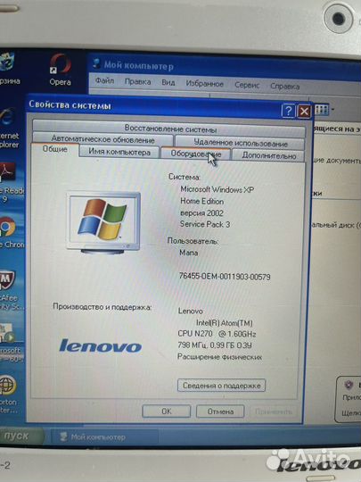
Task: Switch to the Автоматическое обновление tab
Action: coord(103,139)
